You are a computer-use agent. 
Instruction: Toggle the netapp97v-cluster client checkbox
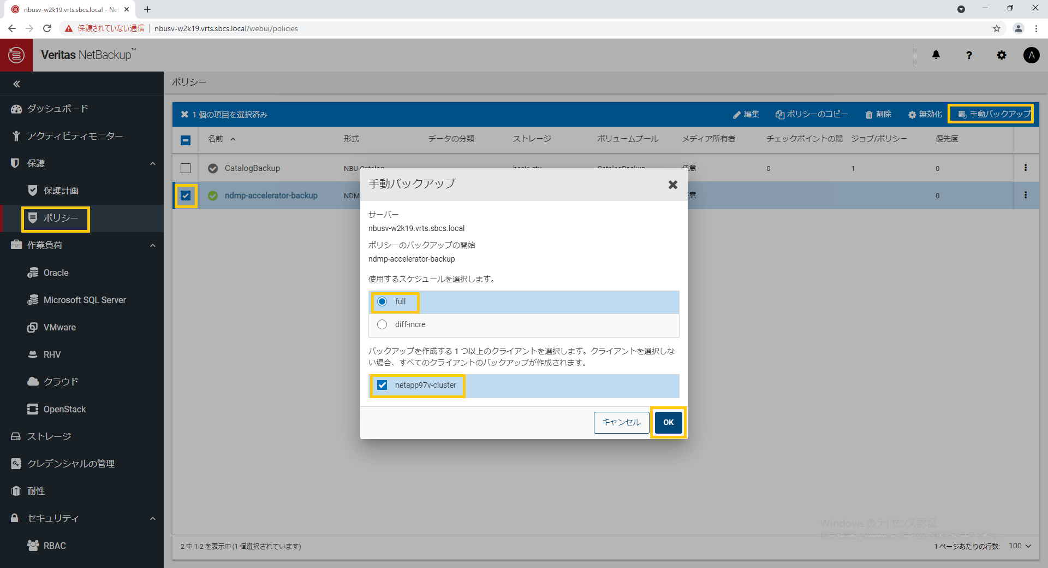click(x=382, y=385)
